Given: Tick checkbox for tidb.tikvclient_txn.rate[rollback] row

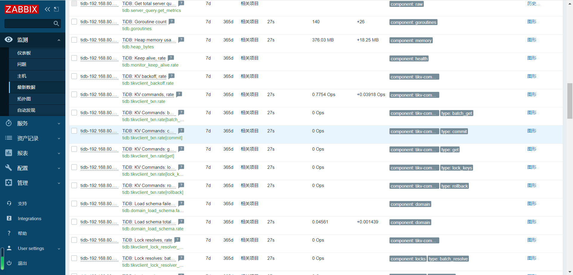Looking at the screenshot, I should click(74, 186).
